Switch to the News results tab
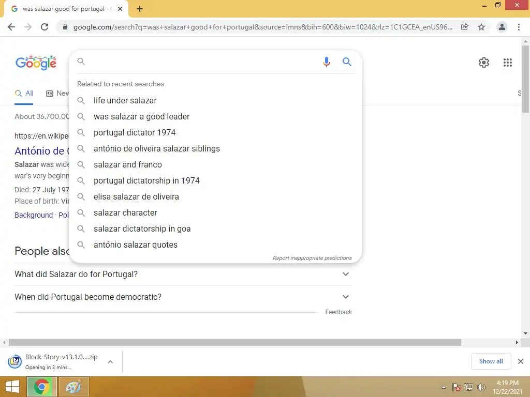This screenshot has width=530, height=397. click(57, 94)
